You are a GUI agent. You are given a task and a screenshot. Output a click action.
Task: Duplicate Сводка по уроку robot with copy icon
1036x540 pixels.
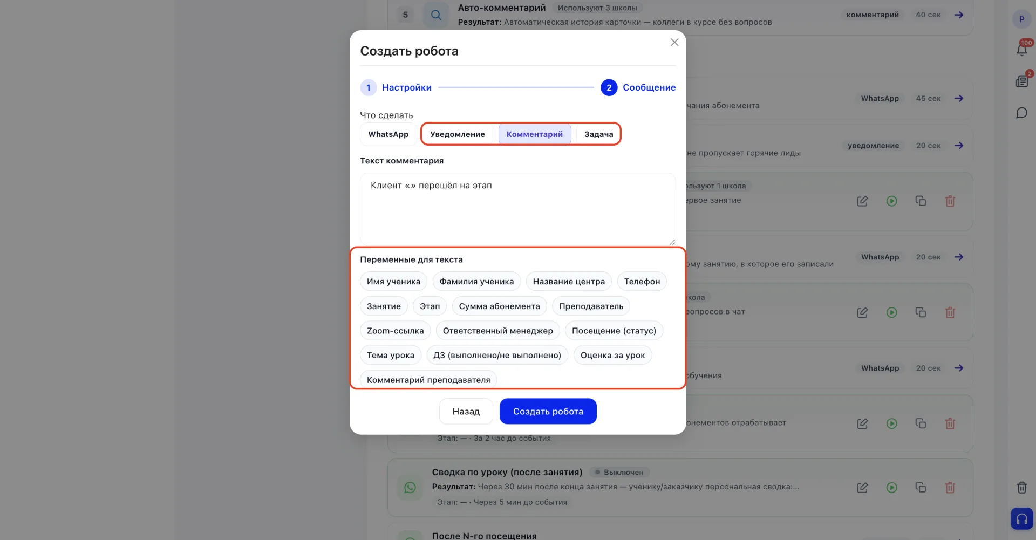pyautogui.click(x=921, y=487)
